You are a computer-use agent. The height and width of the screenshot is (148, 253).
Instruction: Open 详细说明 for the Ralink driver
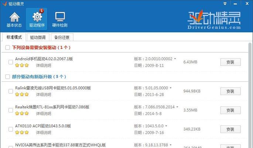(x=44, y=94)
